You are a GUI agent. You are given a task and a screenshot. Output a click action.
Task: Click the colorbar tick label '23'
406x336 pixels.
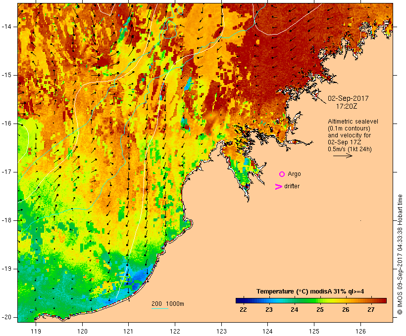(269, 310)
